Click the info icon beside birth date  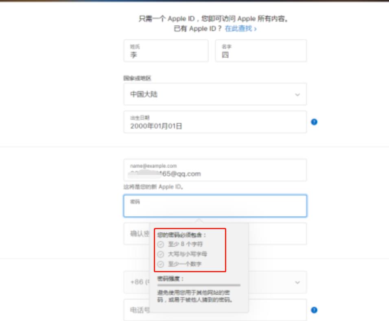pos(314,122)
